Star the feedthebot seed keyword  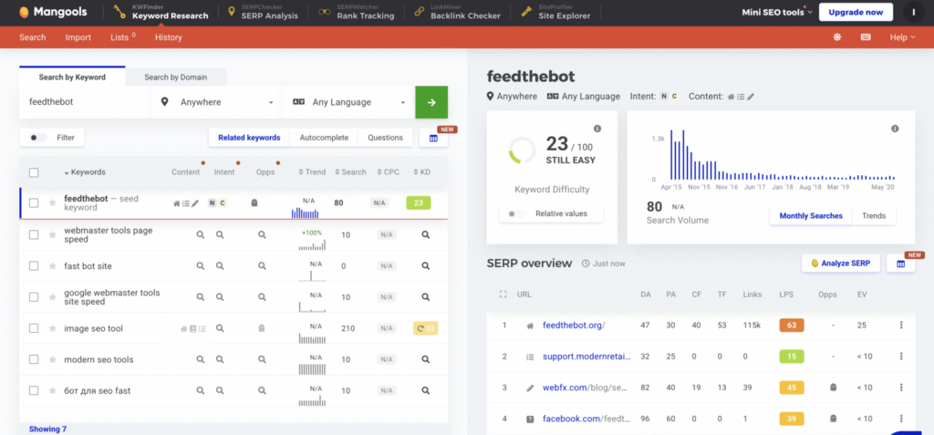point(52,202)
